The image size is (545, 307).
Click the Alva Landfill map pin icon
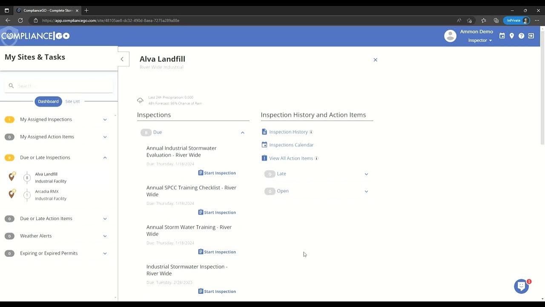click(x=11, y=177)
